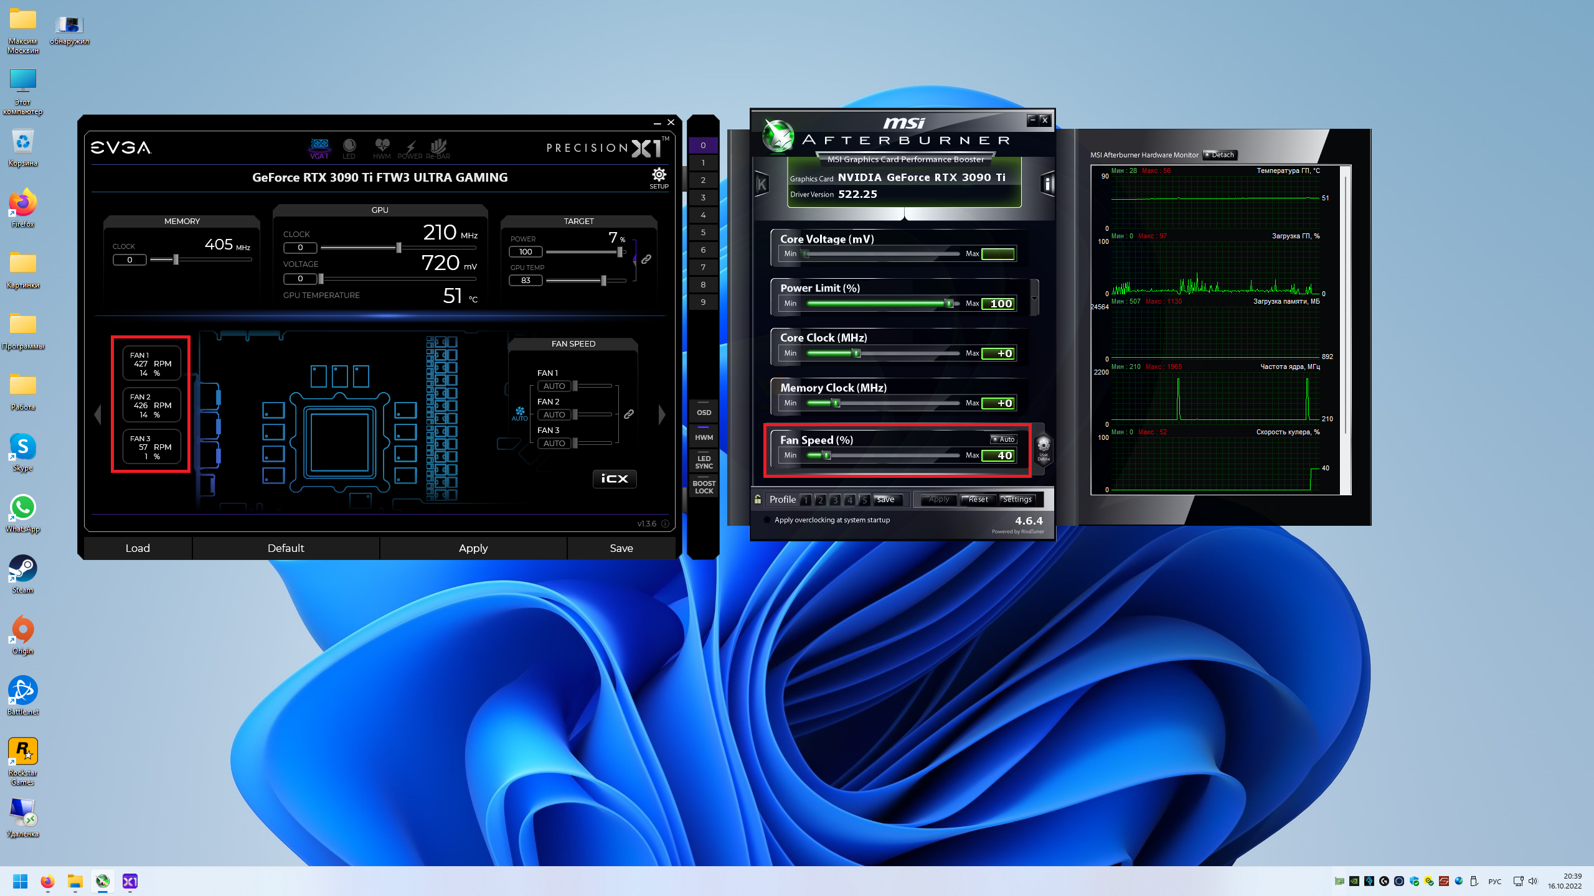The width and height of the screenshot is (1594, 896).
Task: Click the GPU clock offset input field
Action: [x=300, y=248]
